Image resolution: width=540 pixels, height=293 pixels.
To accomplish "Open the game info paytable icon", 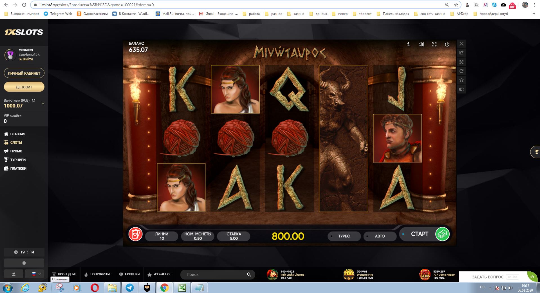I will tap(409, 44).
